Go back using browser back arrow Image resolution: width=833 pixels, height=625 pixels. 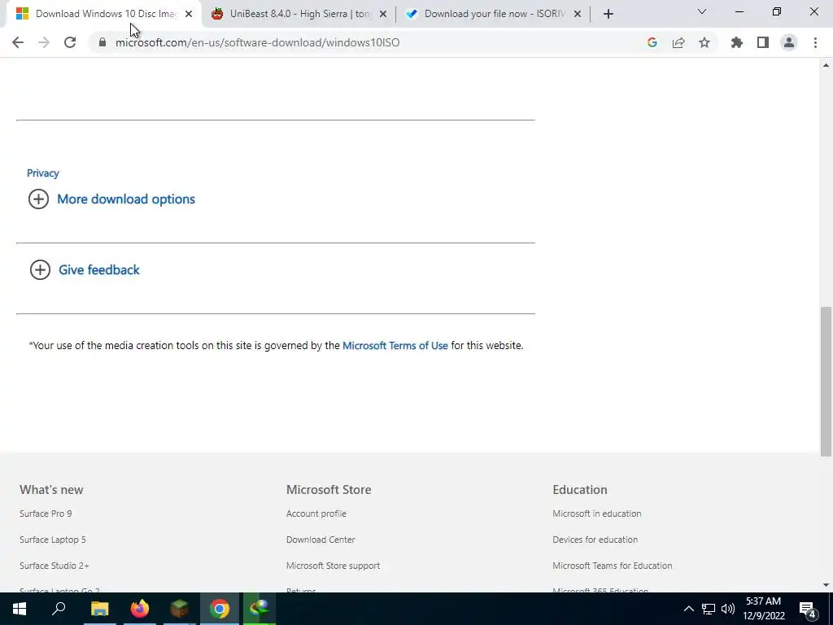[18, 42]
